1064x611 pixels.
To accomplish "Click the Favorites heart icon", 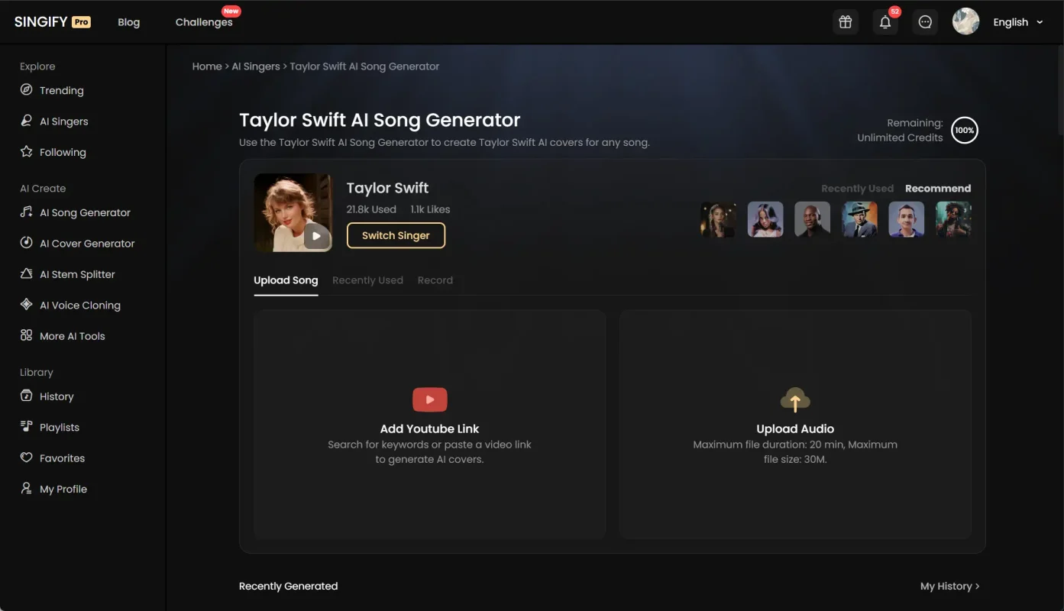I will (26, 457).
